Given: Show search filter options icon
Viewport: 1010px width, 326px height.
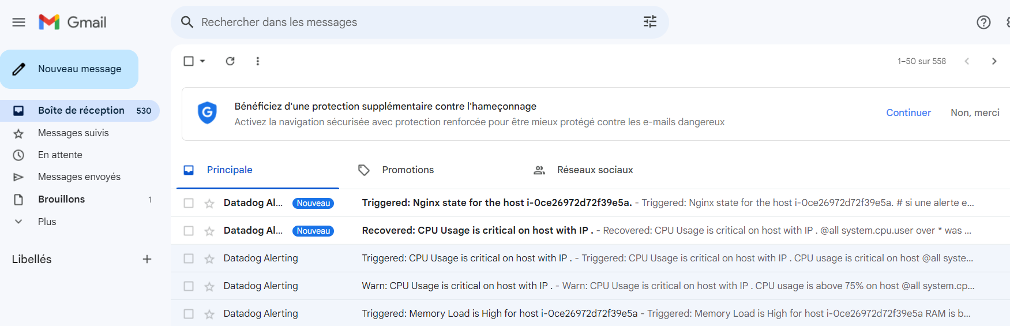Looking at the screenshot, I should tap(650, 22).
